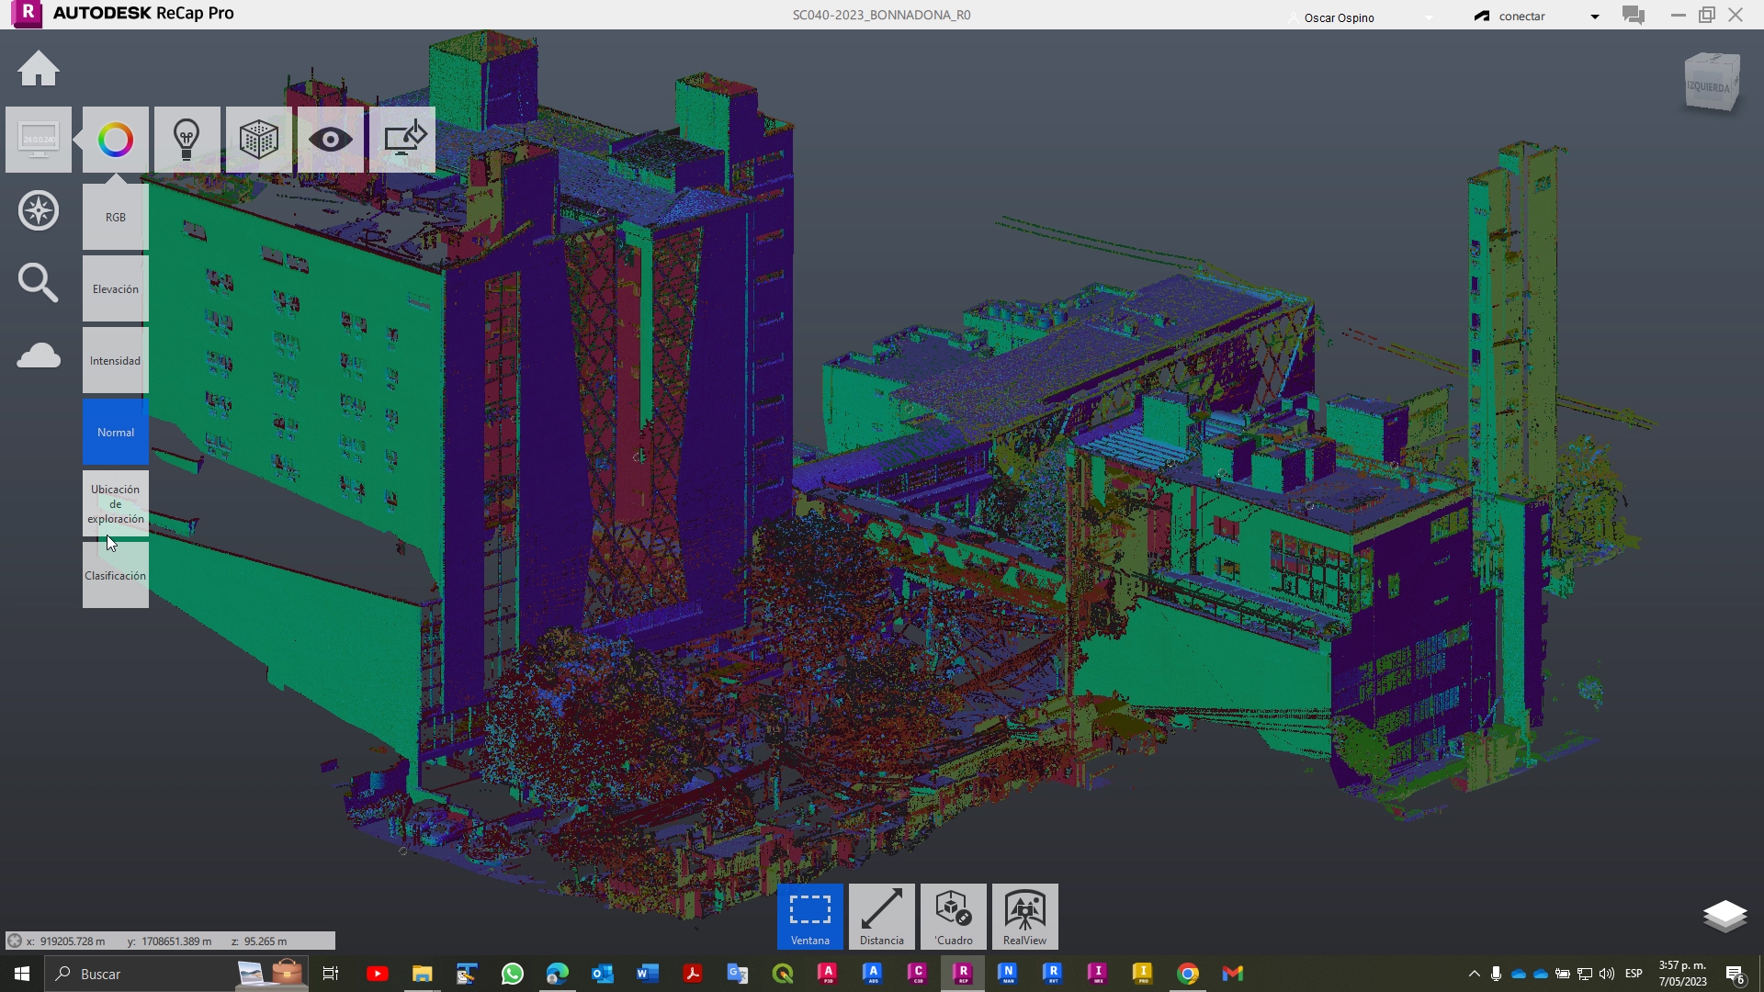Activate the RealView mode

pyautogui.click(x=1025, y=917)
